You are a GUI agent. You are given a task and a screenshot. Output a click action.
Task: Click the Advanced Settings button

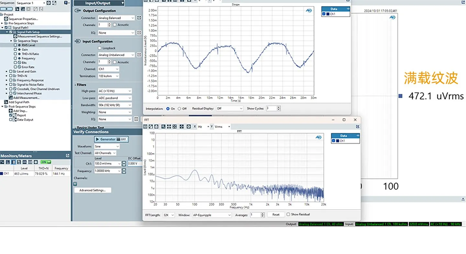93,190
